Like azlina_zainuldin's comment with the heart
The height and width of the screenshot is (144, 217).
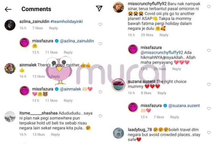click(x=100, y=24)
